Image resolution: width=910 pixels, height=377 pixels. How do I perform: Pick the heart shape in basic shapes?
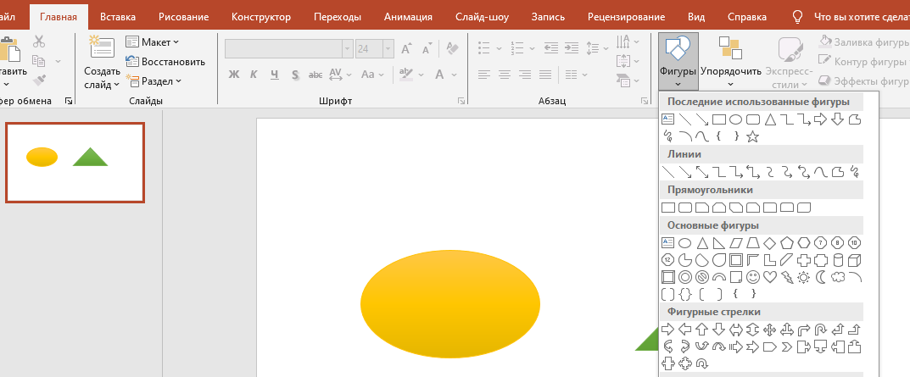point(769,277)
